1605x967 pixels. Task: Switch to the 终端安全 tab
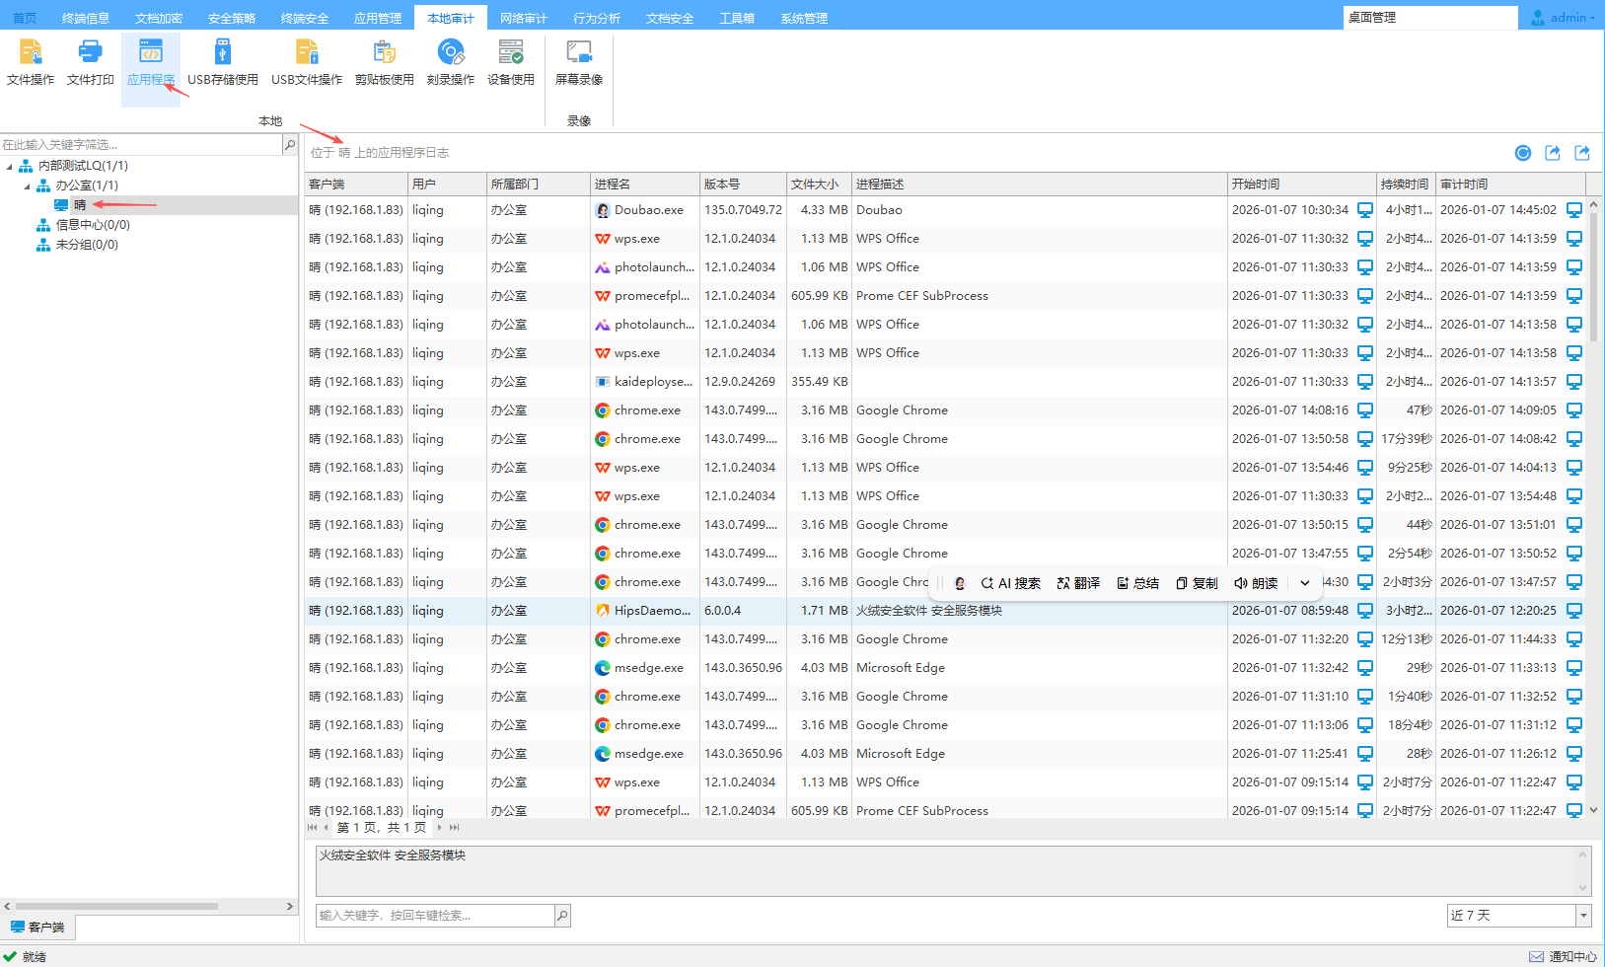[304, 18]
